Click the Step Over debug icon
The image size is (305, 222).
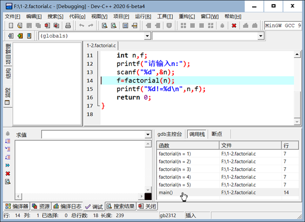pos(7,141)
